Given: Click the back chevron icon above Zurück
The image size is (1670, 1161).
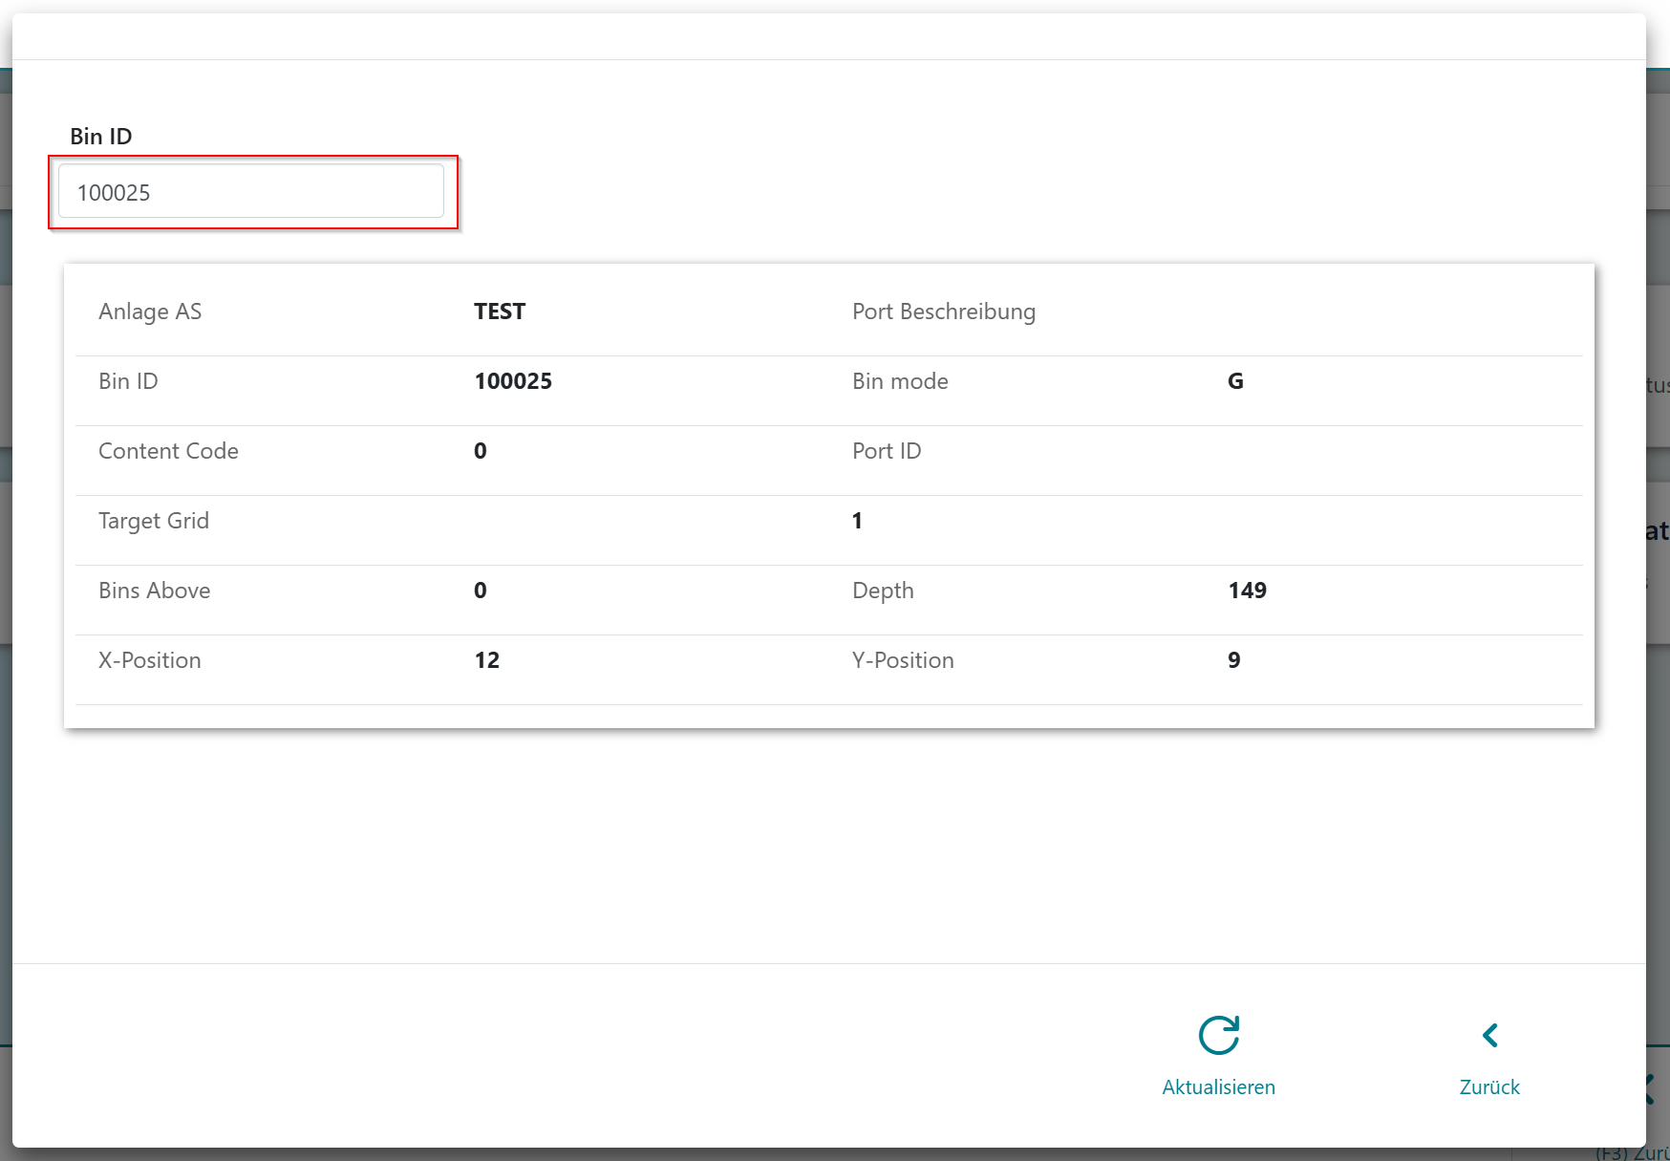Looking at the screenshot, I should [1489, 1035].
